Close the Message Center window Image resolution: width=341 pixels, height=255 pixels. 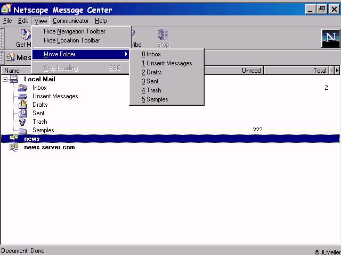[334, 10]
